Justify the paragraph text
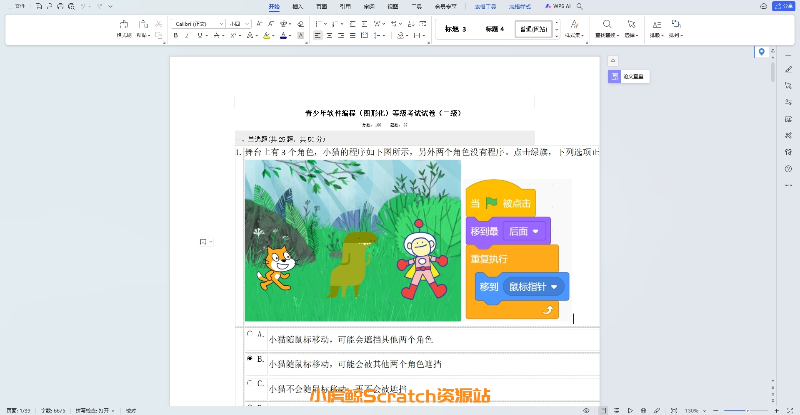This screenshot has height=415, width=800. 352,35
